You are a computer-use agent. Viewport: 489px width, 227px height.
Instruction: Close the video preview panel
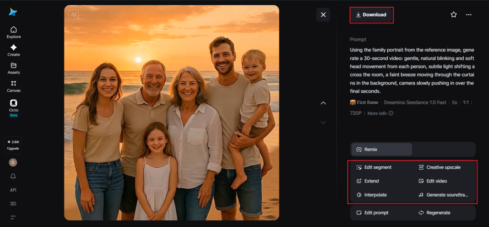pyautogui.click(x=323, y=15)
